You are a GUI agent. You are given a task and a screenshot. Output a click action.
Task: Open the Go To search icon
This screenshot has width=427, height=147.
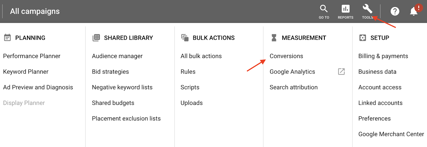(x=324, y=9)
